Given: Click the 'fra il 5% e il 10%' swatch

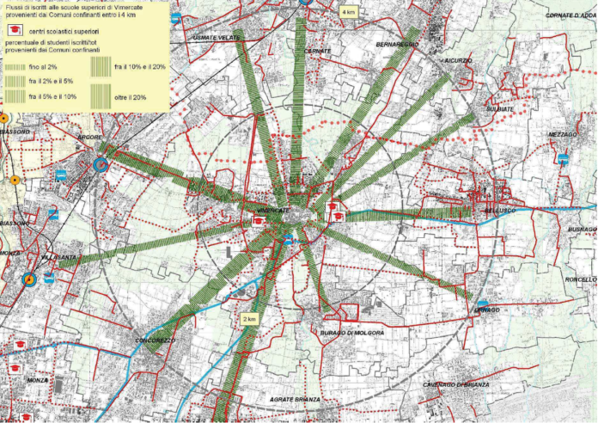Looking at the screenshot, I should [x=16, y=97].
